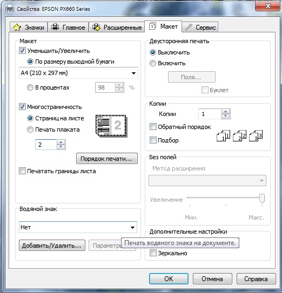
Task: Increase the copies count with up arrow
Action: [225, 112]
